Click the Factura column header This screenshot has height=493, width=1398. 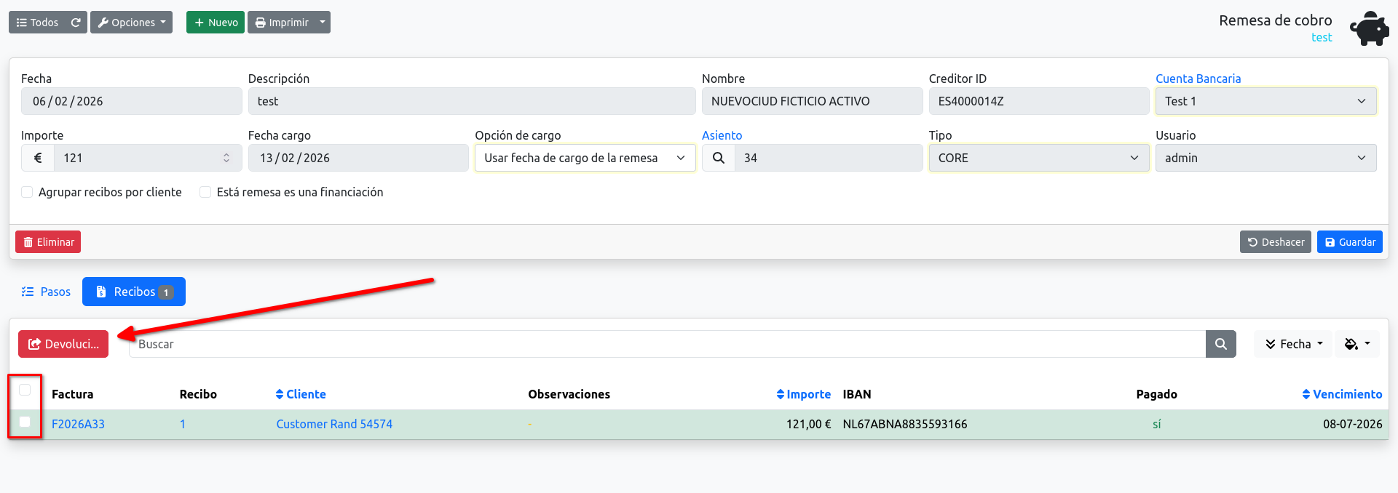click(72, 394)
